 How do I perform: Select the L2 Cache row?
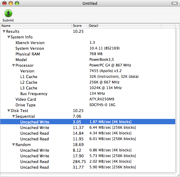[x=88, y=82]
